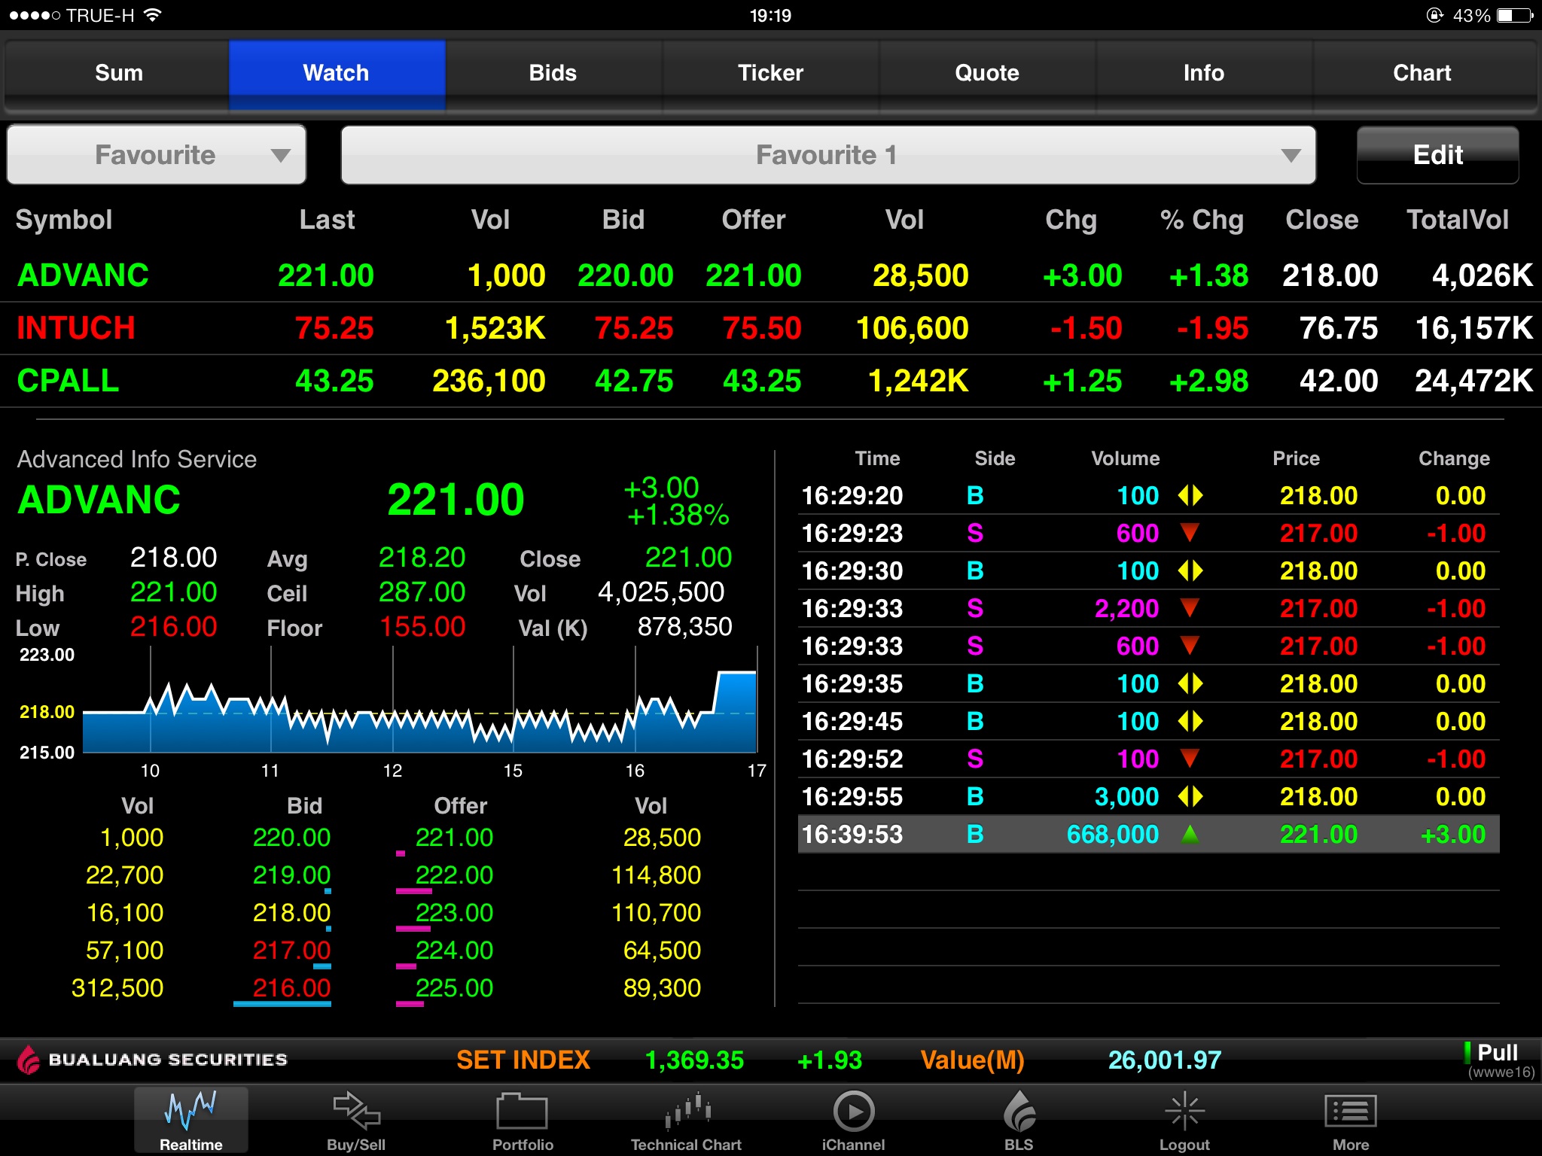Select the 222.00 offer price
Screen dimensions: 1542x1156
(454, 875)
